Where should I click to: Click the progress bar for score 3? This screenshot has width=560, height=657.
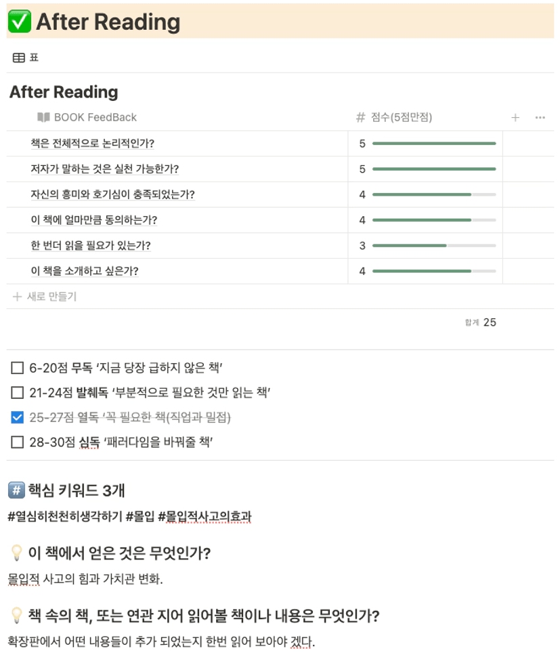click(x=434, y=246)
